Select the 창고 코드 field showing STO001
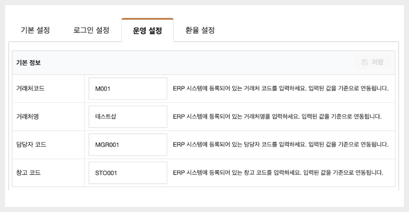409x212 pixels. (x=128, y=173)
